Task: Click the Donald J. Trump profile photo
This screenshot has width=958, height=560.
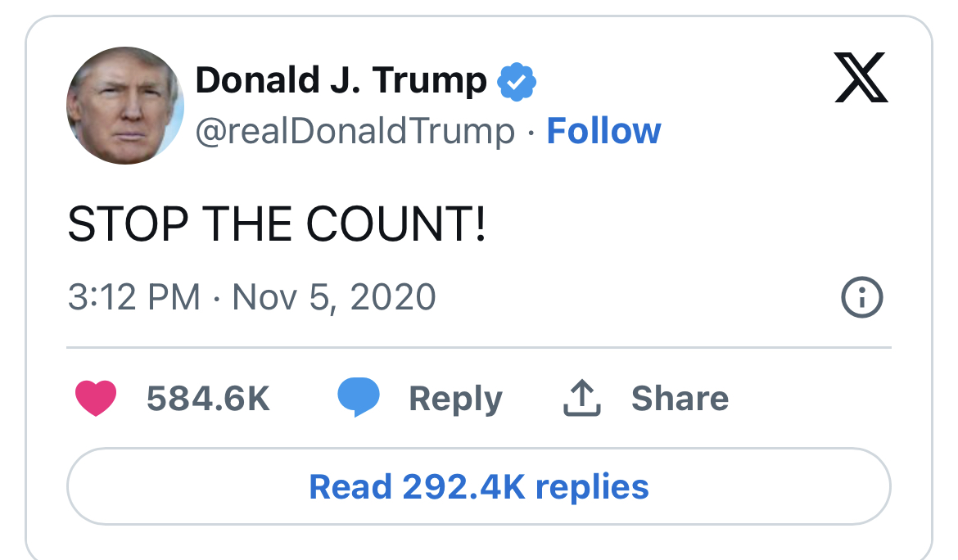Action: [125, 106]
